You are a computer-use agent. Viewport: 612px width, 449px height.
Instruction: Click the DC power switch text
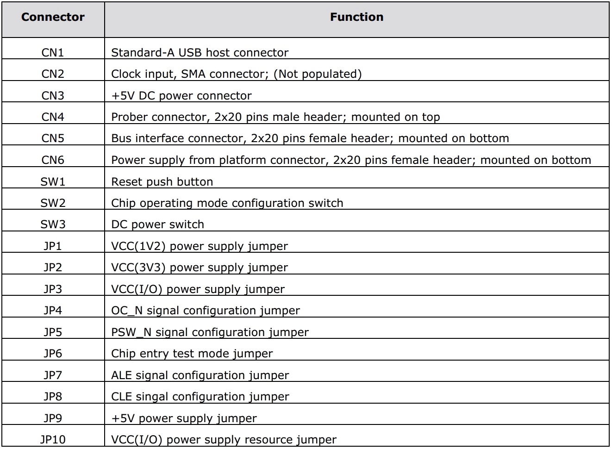click(x=157, y=224)
